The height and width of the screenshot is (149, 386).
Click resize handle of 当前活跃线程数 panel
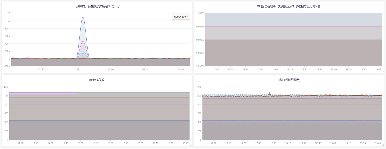[384, 145]
